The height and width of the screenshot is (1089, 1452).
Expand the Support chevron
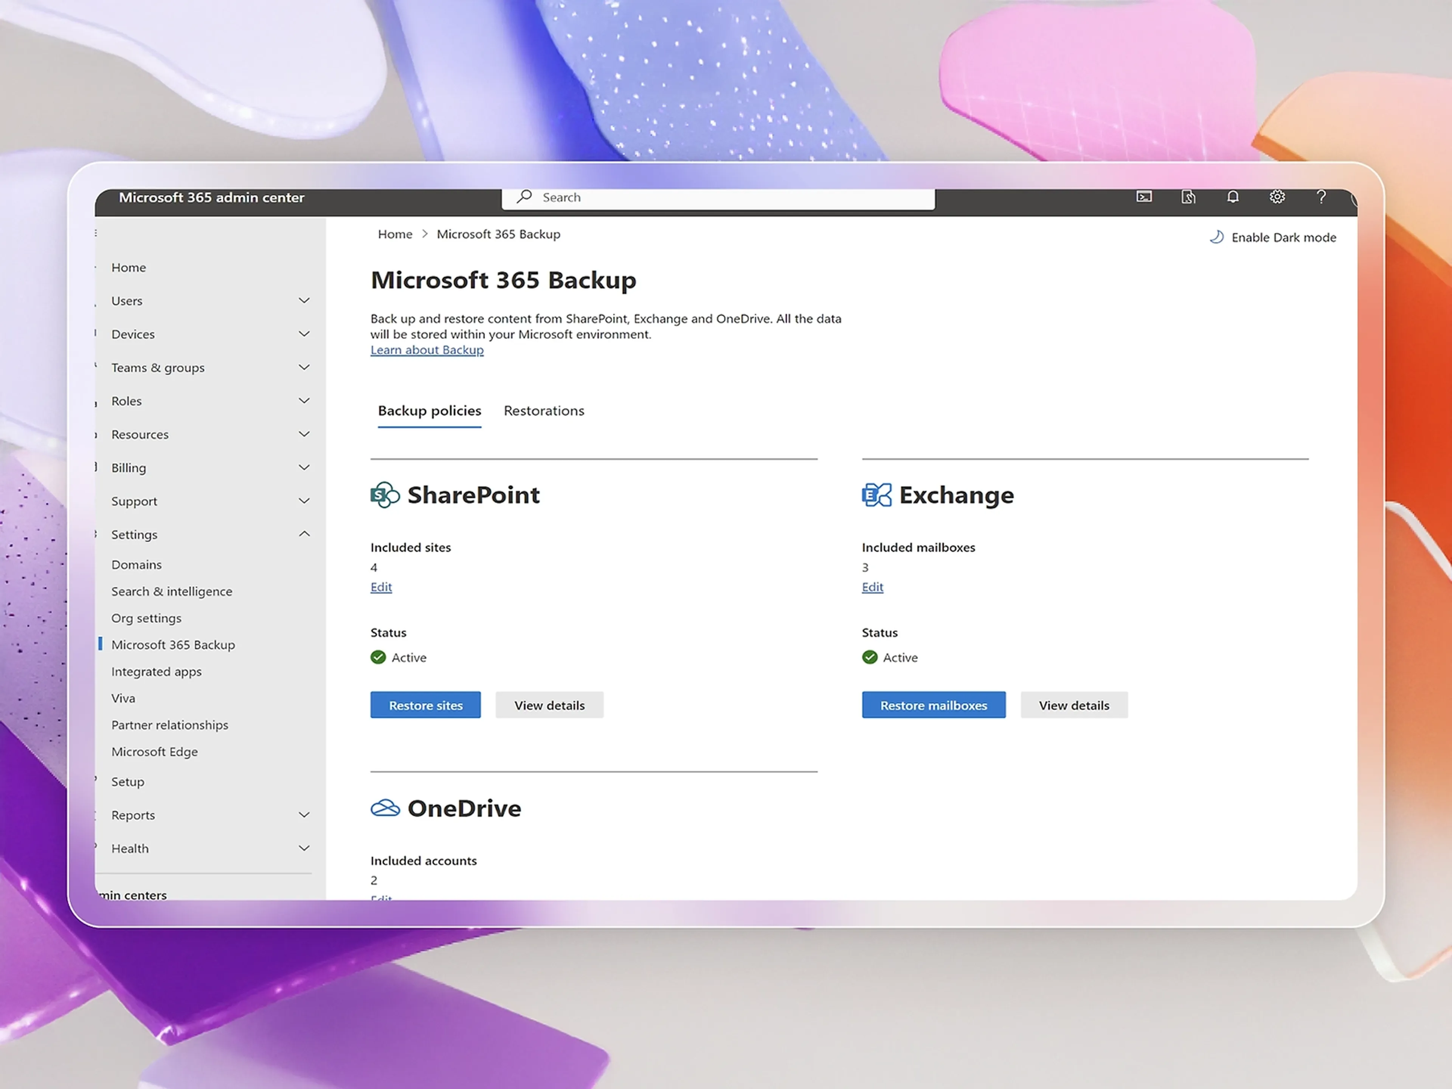click(304, 501)
